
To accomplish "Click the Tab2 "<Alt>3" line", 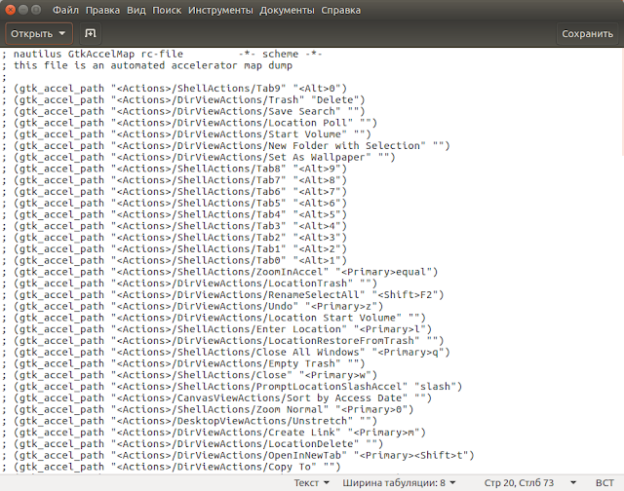I will pos(175,238).
